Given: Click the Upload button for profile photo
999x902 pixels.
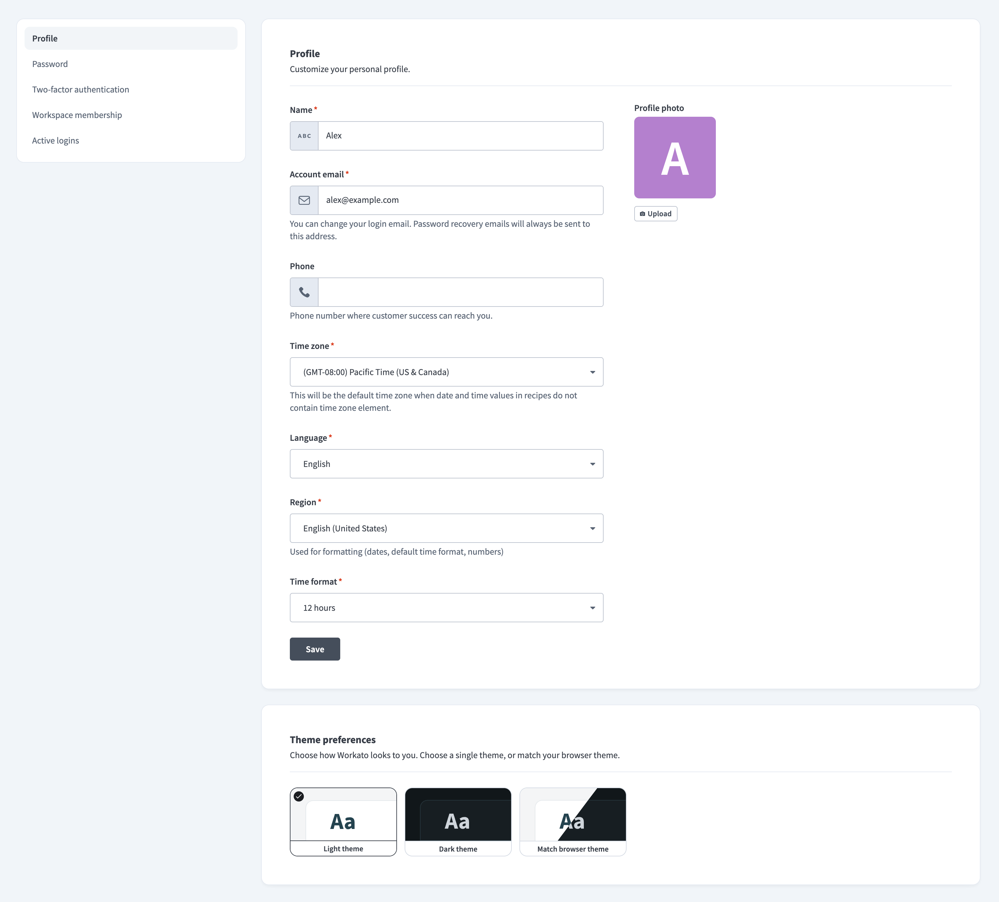Looking at the screenshot, I should pos(655,214).
